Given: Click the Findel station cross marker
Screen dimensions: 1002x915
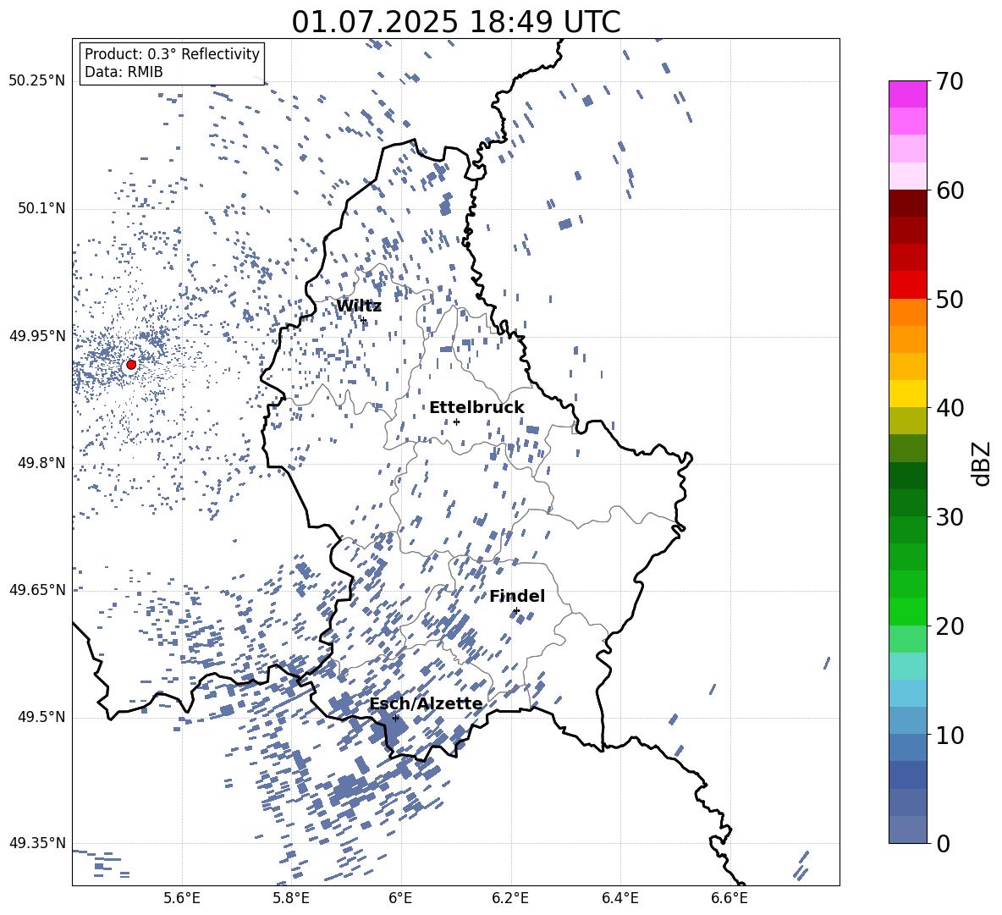Looking at the screenshot, I should coord(516,611).
